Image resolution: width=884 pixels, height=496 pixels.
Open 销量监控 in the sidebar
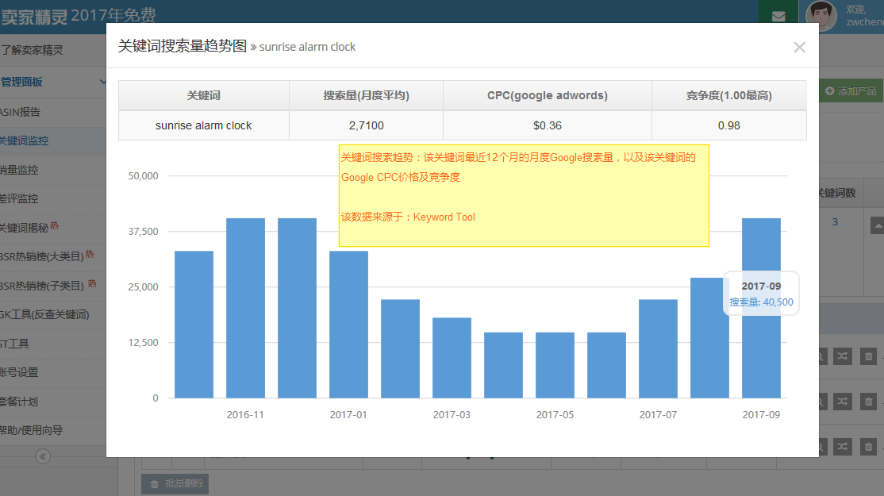pyautogui.click(x=20, y=170)
